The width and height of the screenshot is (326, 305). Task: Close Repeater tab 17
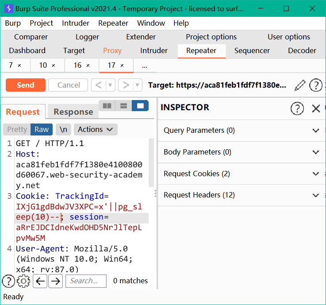click(122, 66)
